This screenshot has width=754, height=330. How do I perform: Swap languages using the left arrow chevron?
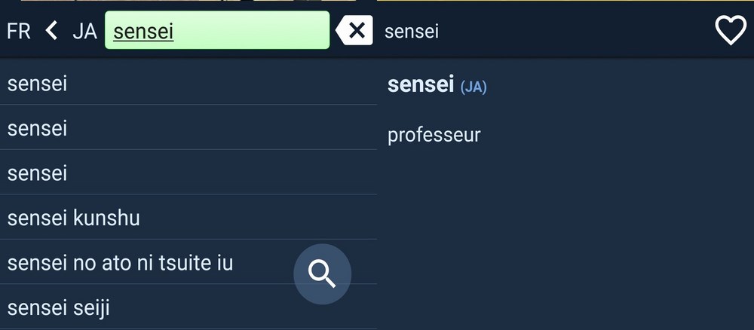point(51,31)
